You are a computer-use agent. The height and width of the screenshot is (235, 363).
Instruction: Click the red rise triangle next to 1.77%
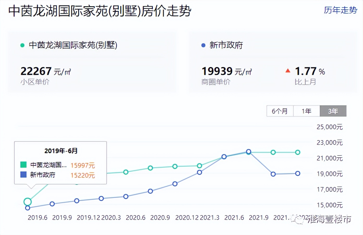[x=287, y=70]
